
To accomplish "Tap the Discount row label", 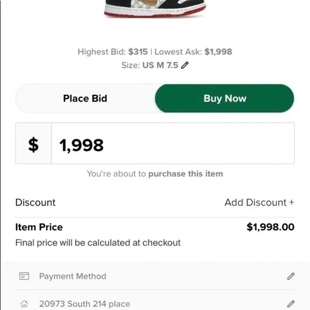I will (36, 203).
